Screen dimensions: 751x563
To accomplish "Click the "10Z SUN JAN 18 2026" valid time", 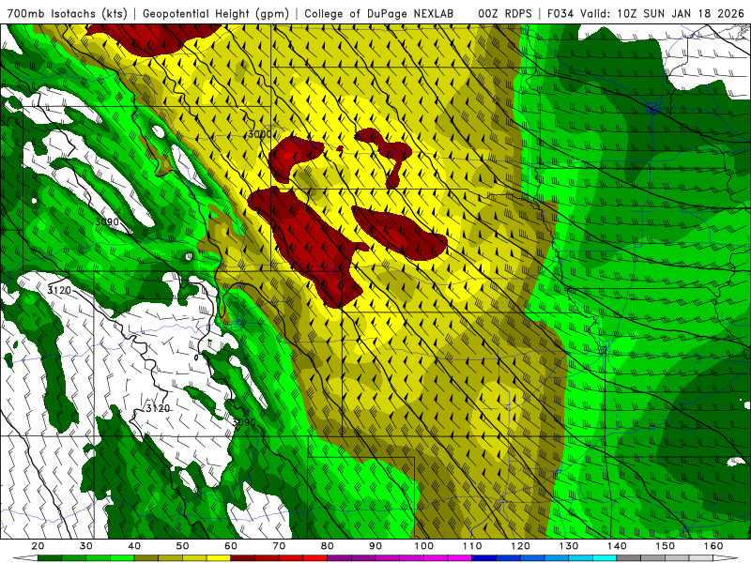I will click(x=680, y=14).
